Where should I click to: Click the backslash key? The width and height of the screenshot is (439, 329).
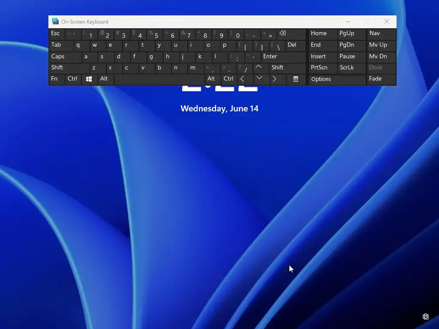tap(277, 45)
